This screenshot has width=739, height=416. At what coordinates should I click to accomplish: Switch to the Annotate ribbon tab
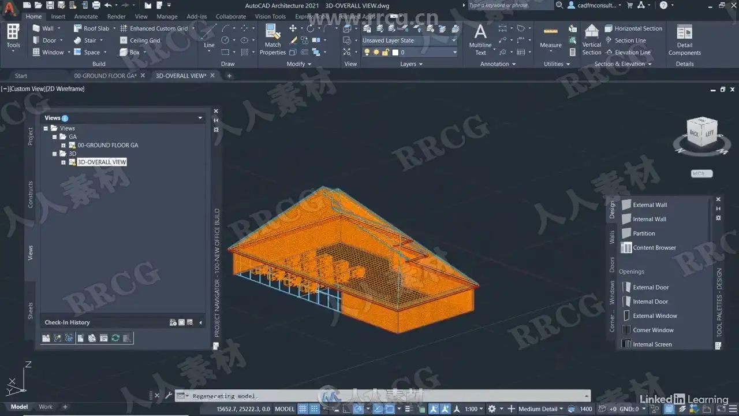pos(86,17)
